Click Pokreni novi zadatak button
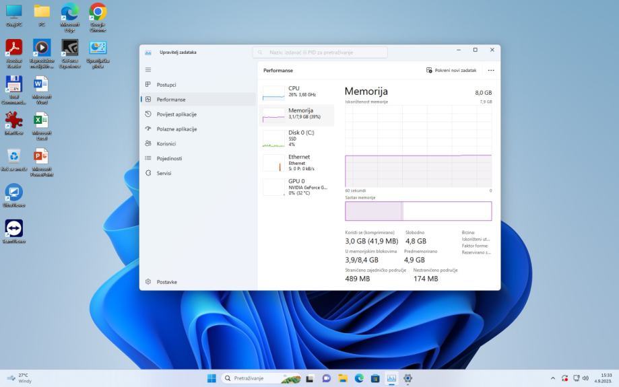619x387 pixels. [451, 71]
